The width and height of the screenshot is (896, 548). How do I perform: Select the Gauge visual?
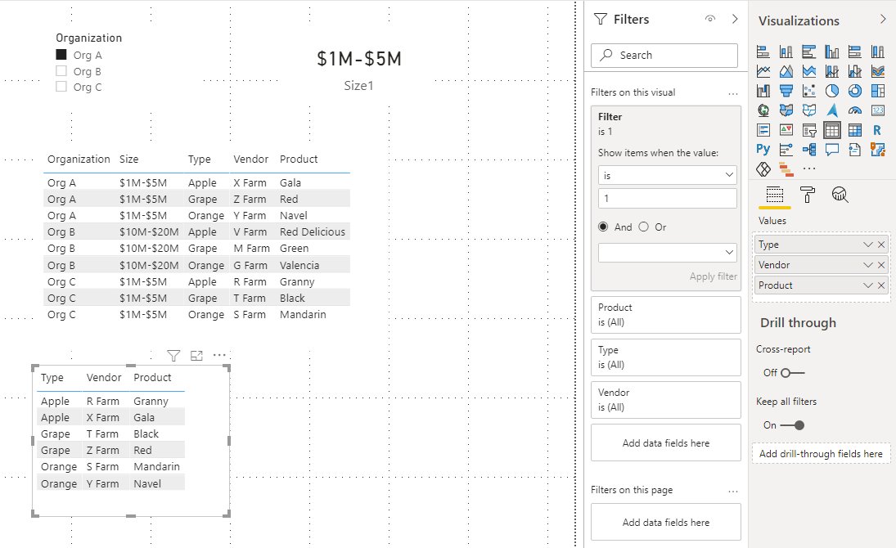point(855,110)
